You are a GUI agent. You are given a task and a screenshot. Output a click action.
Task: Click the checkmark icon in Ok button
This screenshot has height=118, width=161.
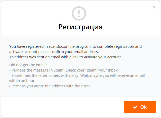pyautogui.click(x=135, y=107)
